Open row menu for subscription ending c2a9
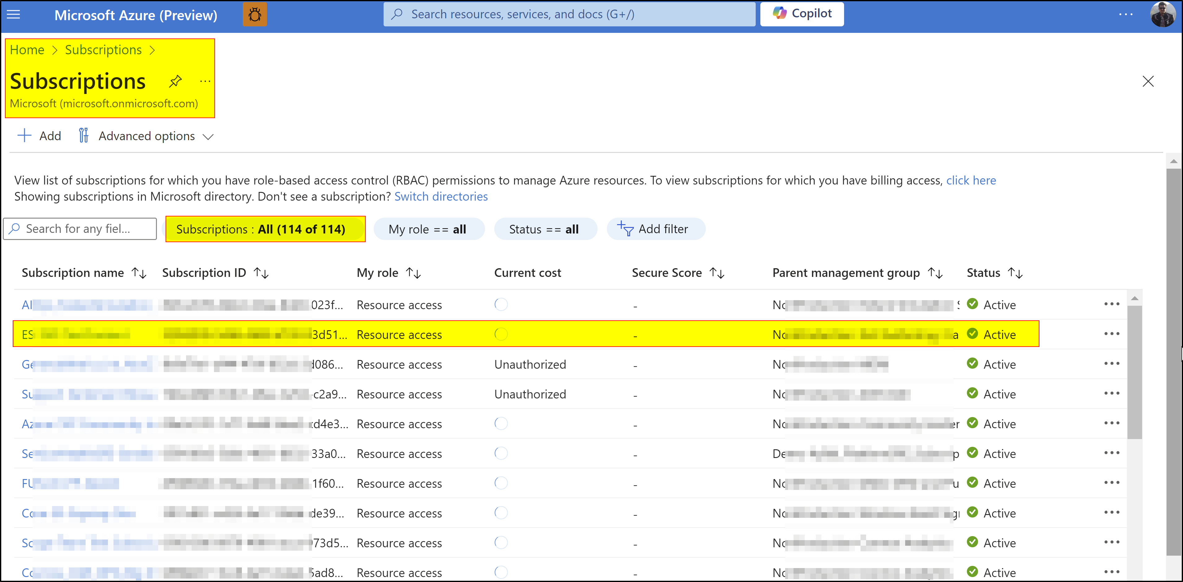The image size is (1183, 582). tap(1111, 394)
